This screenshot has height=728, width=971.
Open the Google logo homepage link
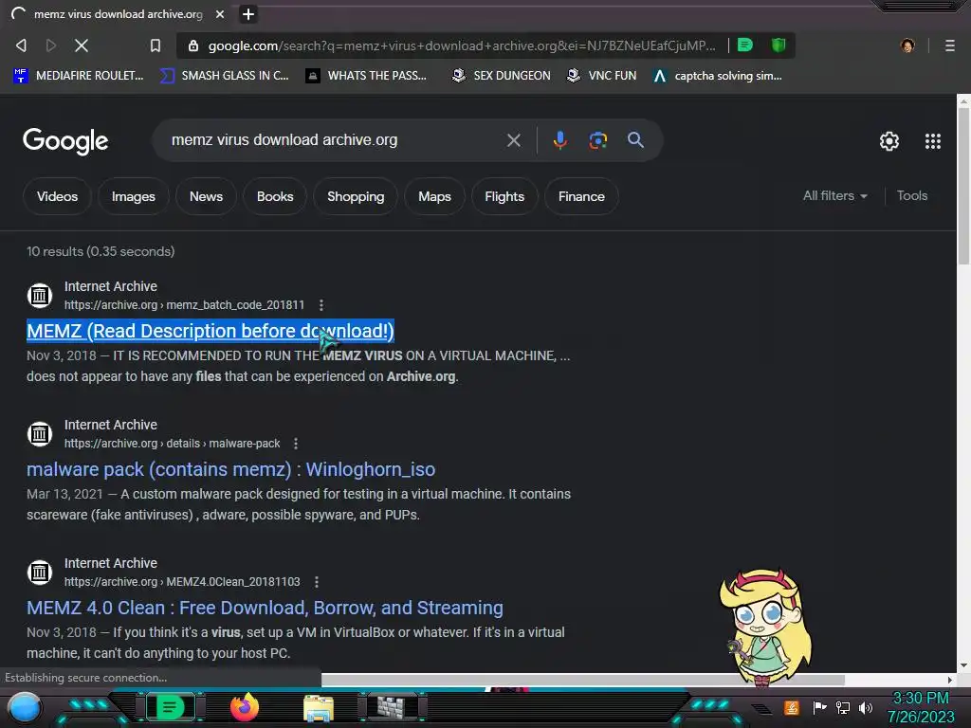[65, 141]
